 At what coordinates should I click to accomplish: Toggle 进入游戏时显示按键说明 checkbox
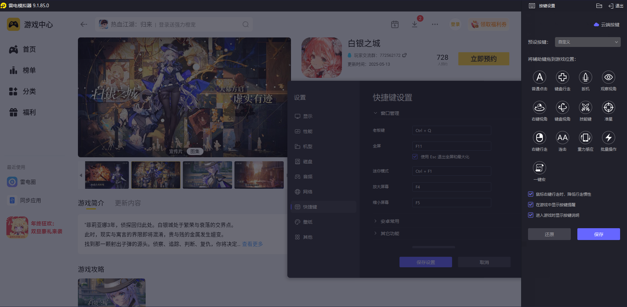click(x=530, y=215)
